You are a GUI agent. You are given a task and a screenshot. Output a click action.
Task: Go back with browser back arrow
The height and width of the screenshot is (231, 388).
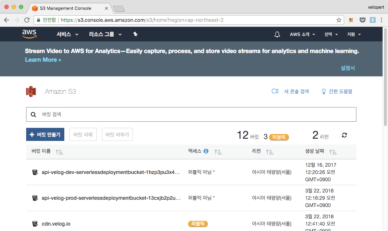coord(7,20)
